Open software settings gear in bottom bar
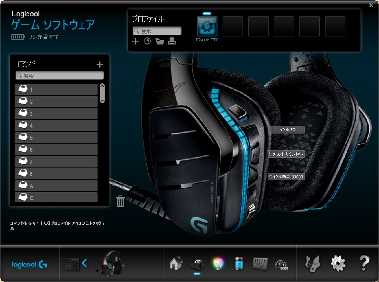379x282 pixels. pyautogui.click(x=338, y=264)
